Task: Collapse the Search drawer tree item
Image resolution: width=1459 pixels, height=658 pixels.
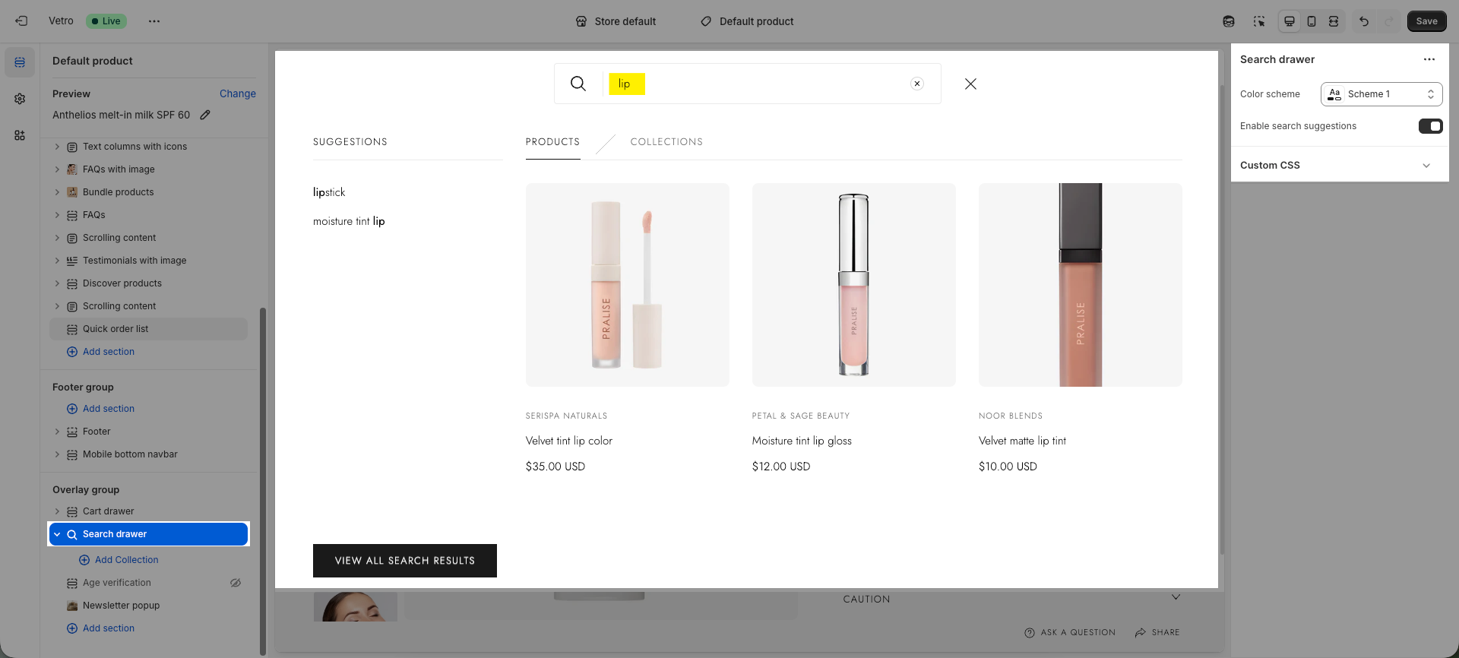Action: point(57,534)
